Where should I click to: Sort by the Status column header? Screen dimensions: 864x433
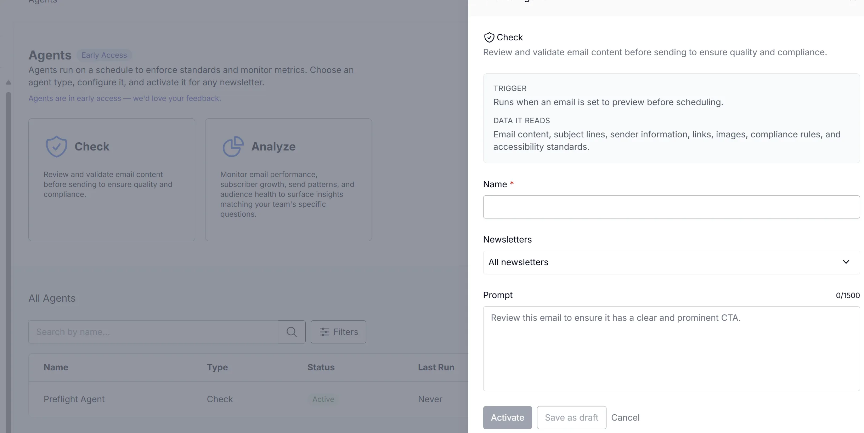pyautogui.click(x=321, y=367)
